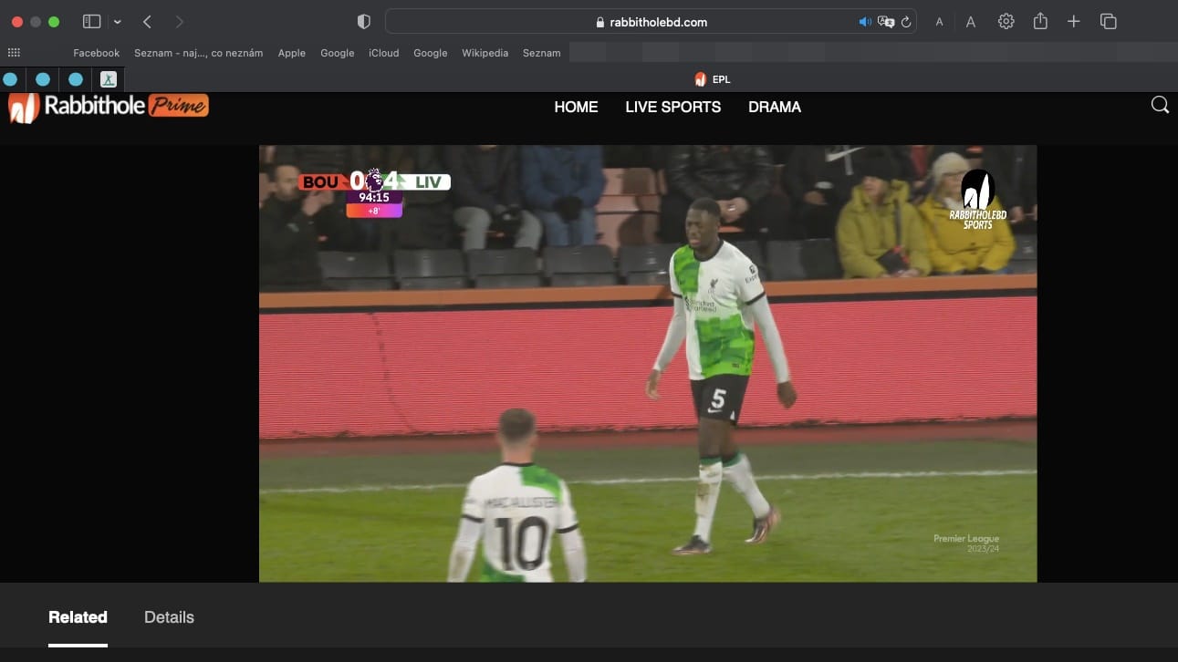1178x662 pixels.
Task: Switch to the first pinned tab
Action: (10, 79)
